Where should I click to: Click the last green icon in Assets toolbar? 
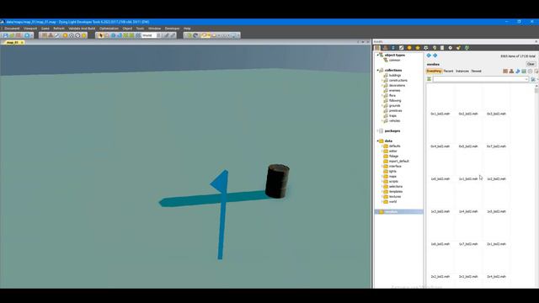point(467,48)
